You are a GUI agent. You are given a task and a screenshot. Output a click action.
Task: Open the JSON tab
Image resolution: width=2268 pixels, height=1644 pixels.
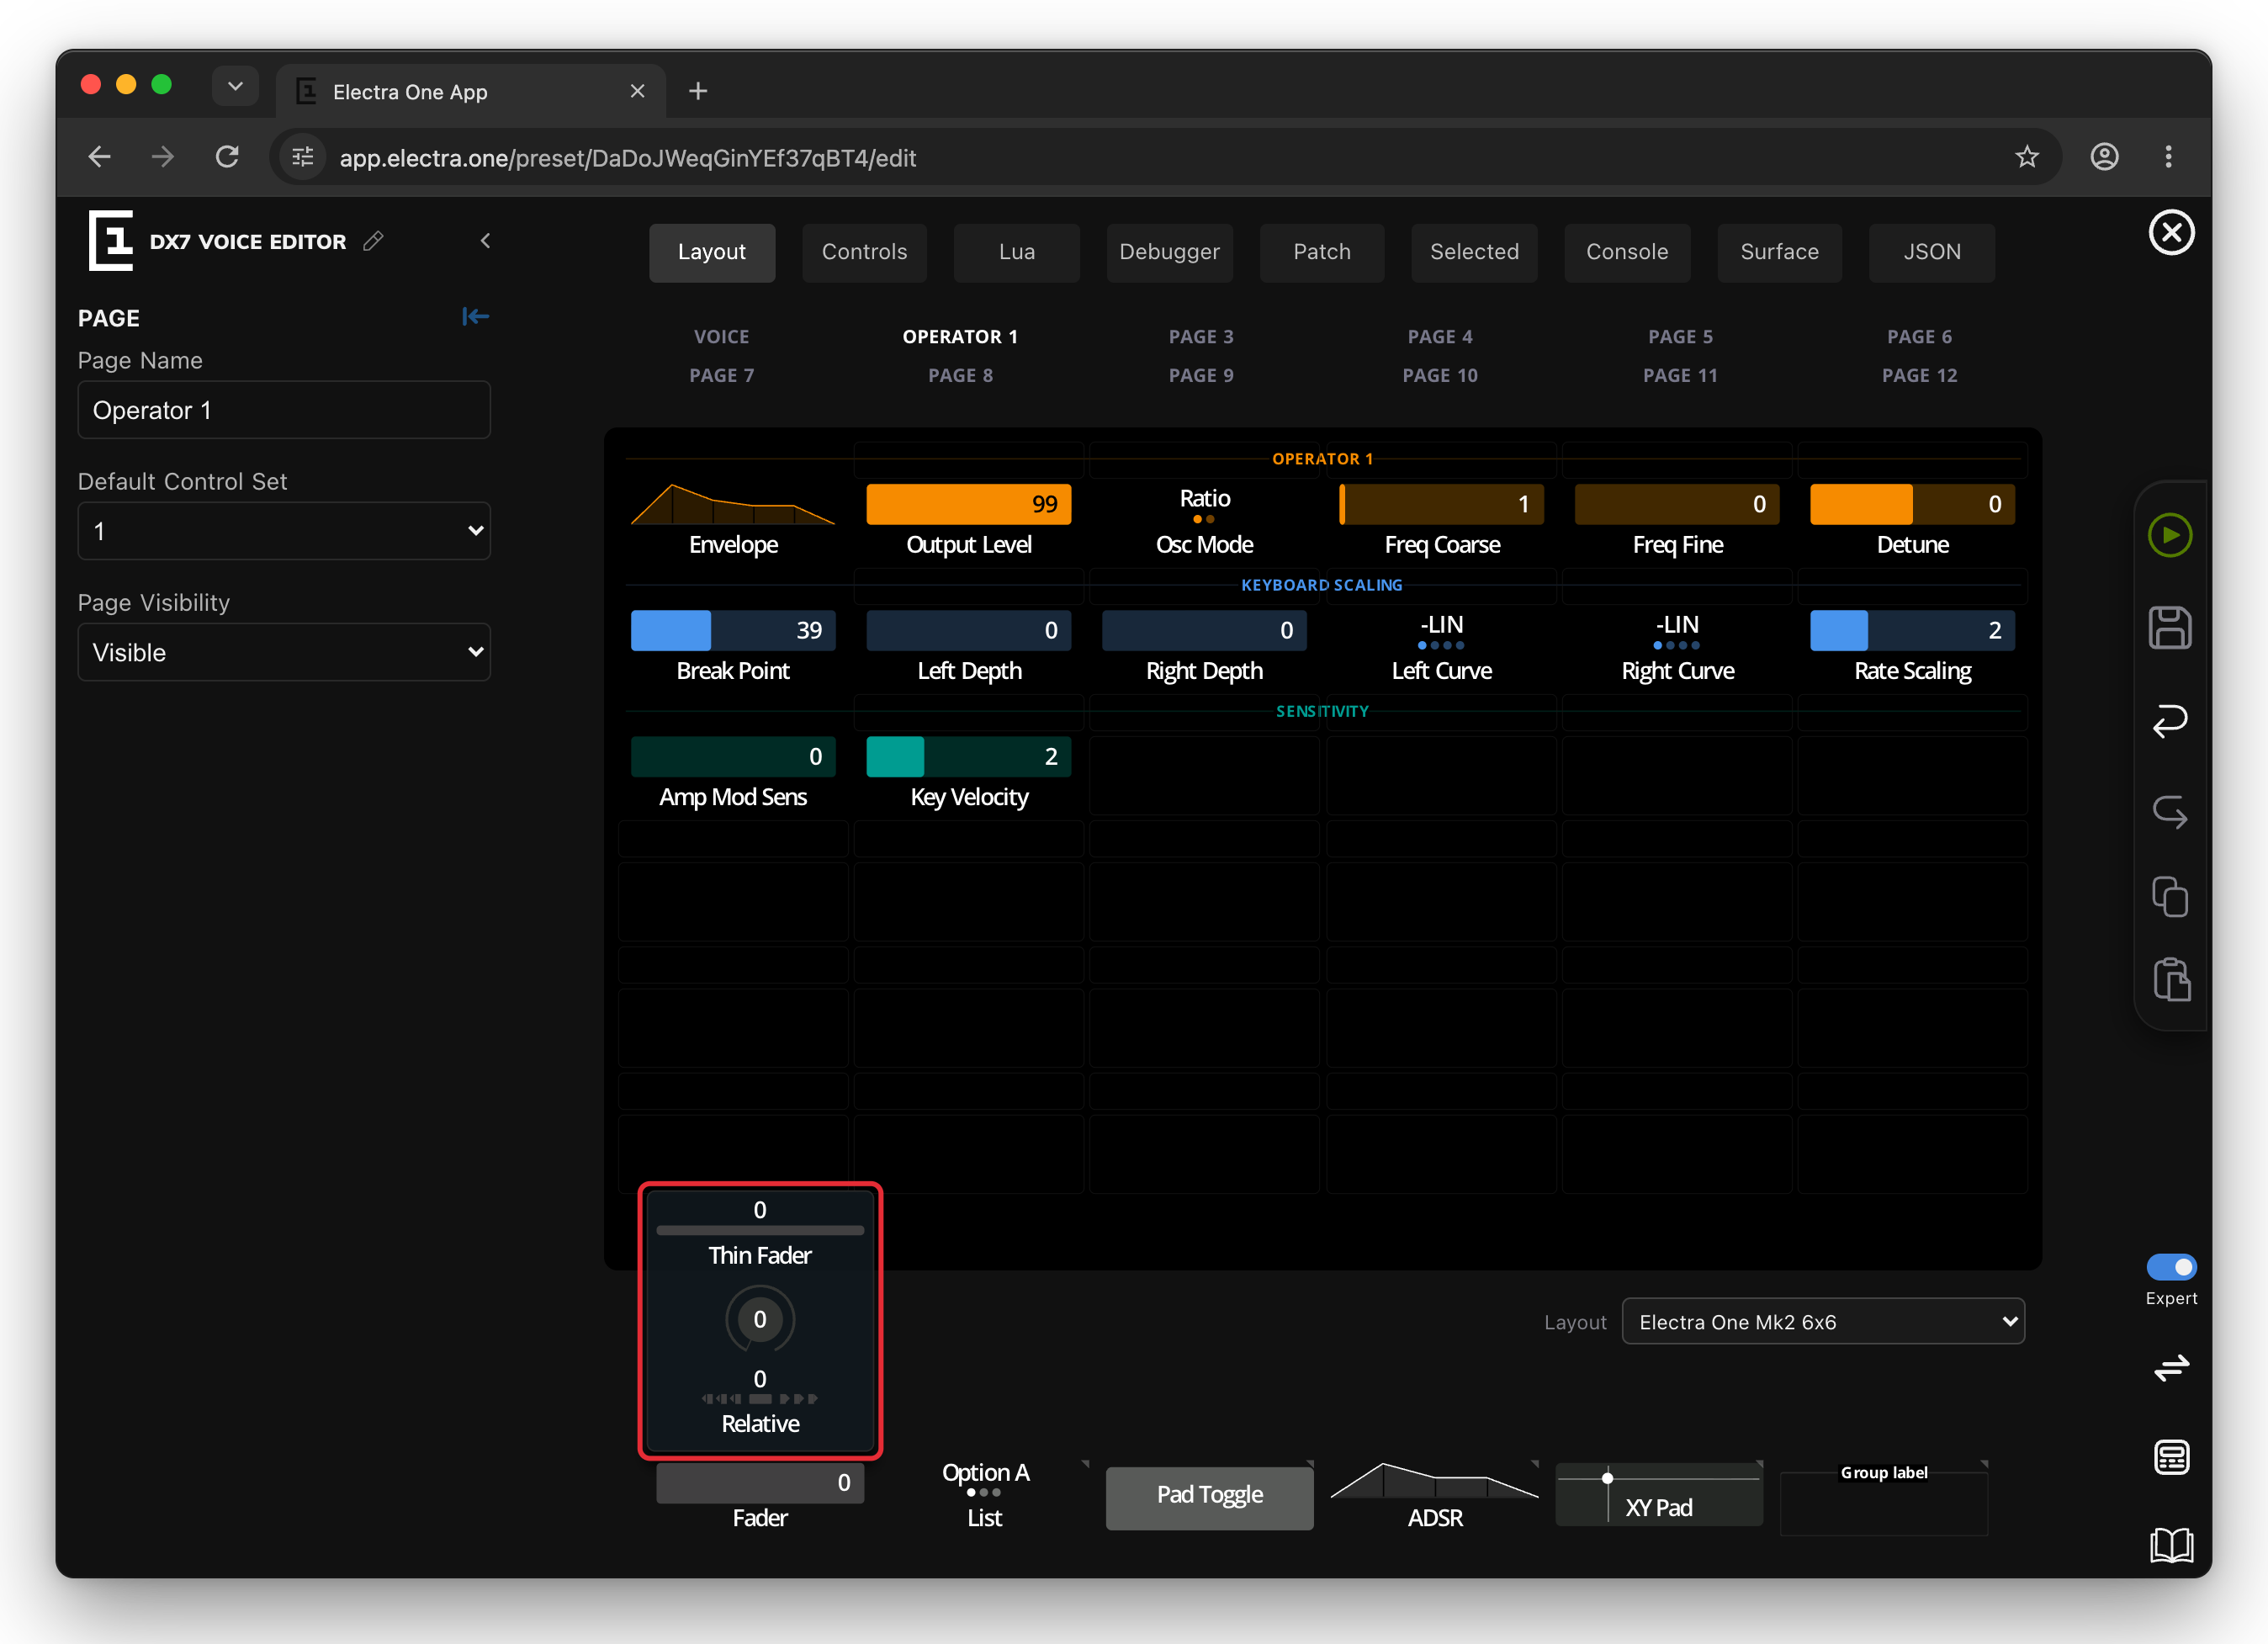[1932, 252]
